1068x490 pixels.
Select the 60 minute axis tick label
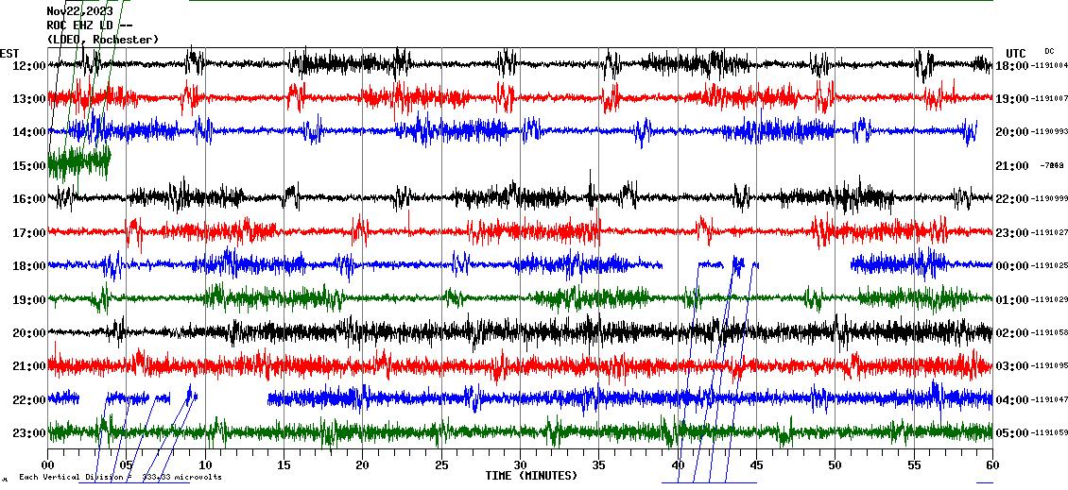click(991, 465)
